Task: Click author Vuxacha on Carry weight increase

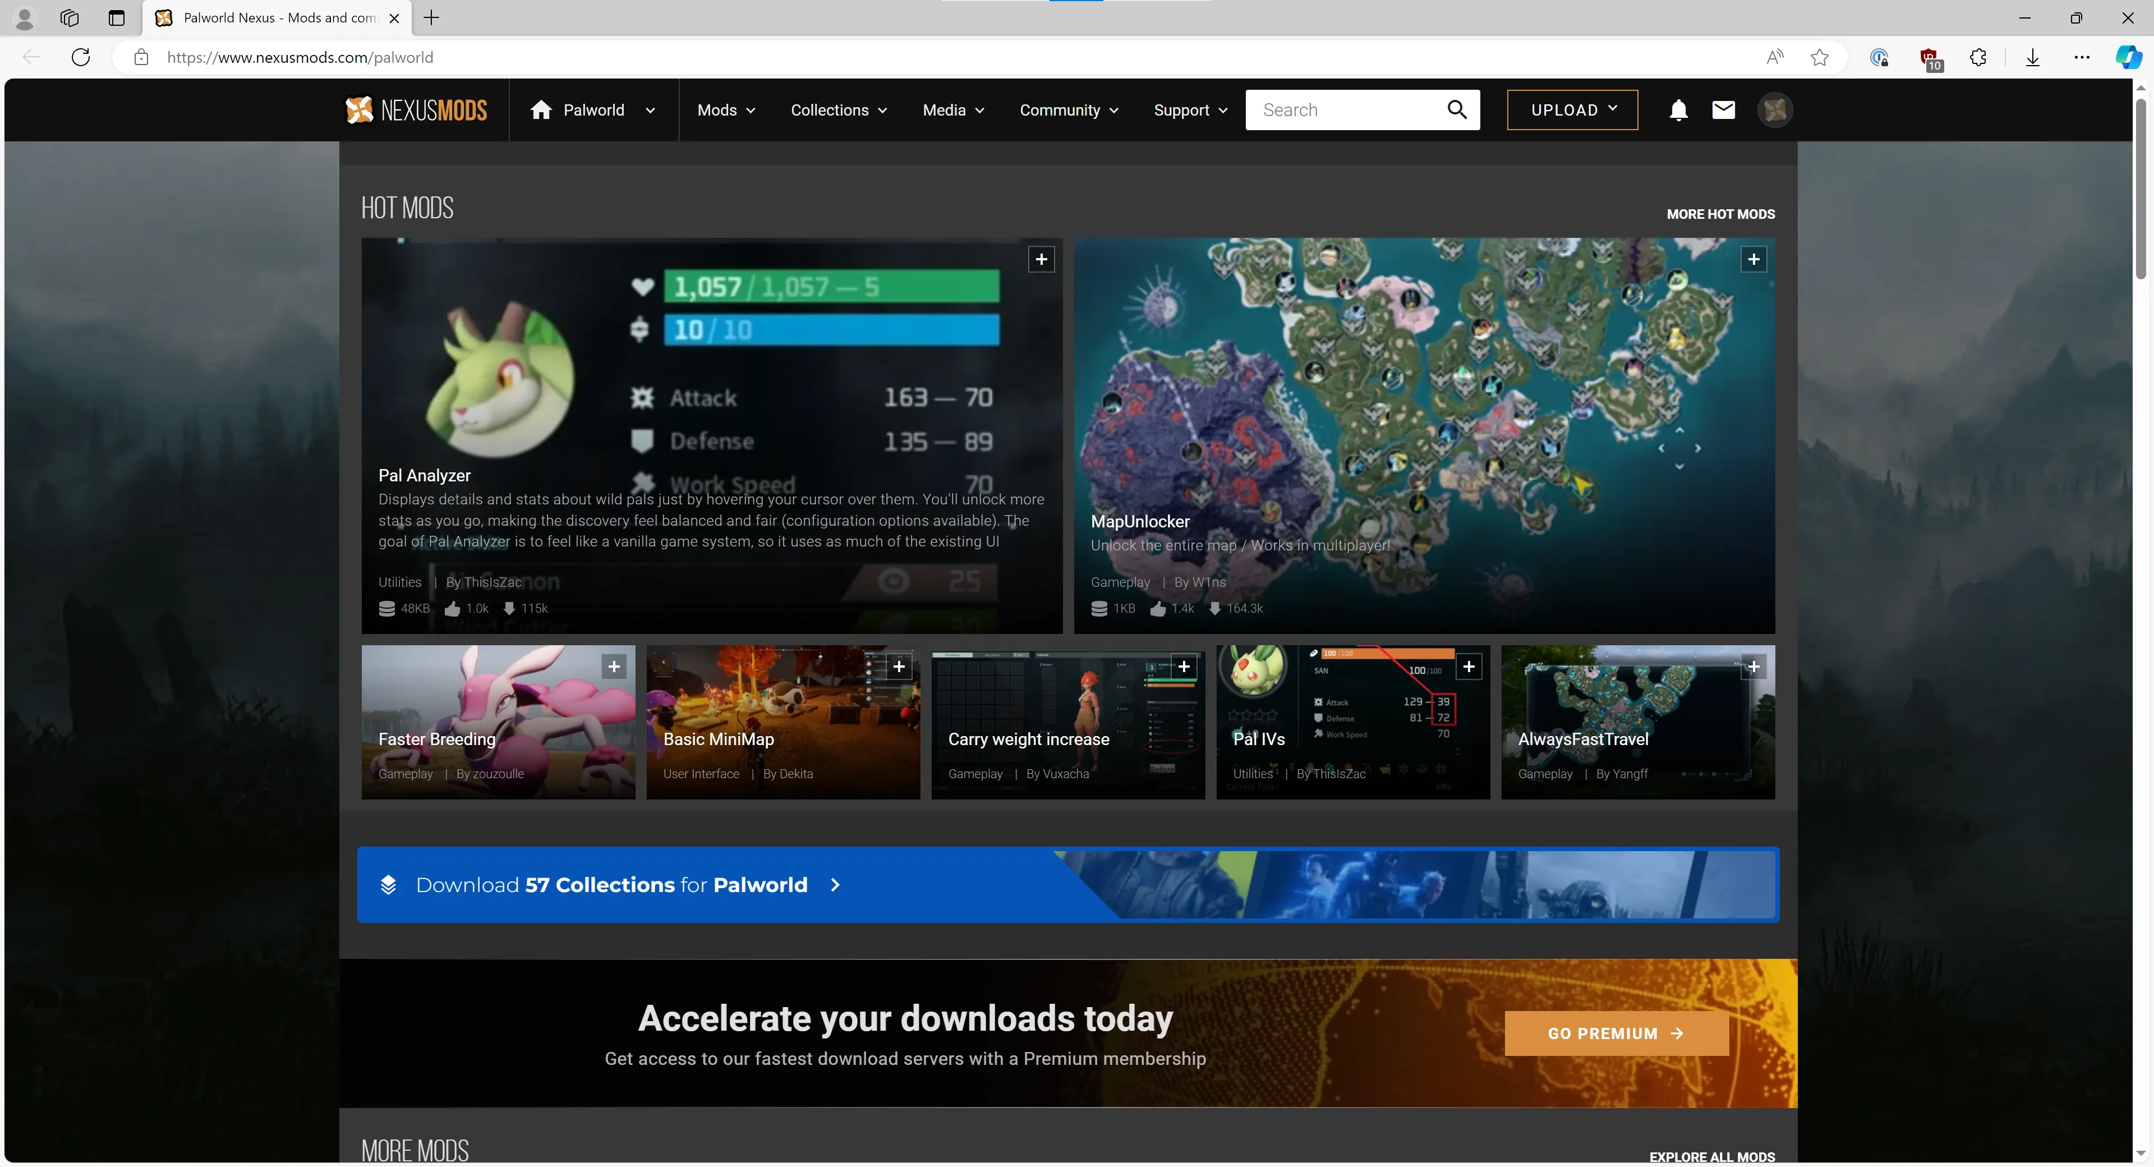Action: pyautogui.click(x=1065, y=774)
